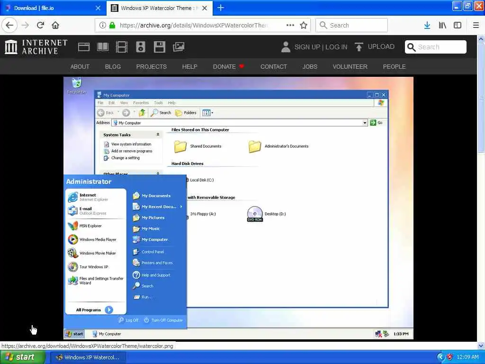485x364 pixels.
Task: Open the CONTACT navigation item
Action: point(273,66)
